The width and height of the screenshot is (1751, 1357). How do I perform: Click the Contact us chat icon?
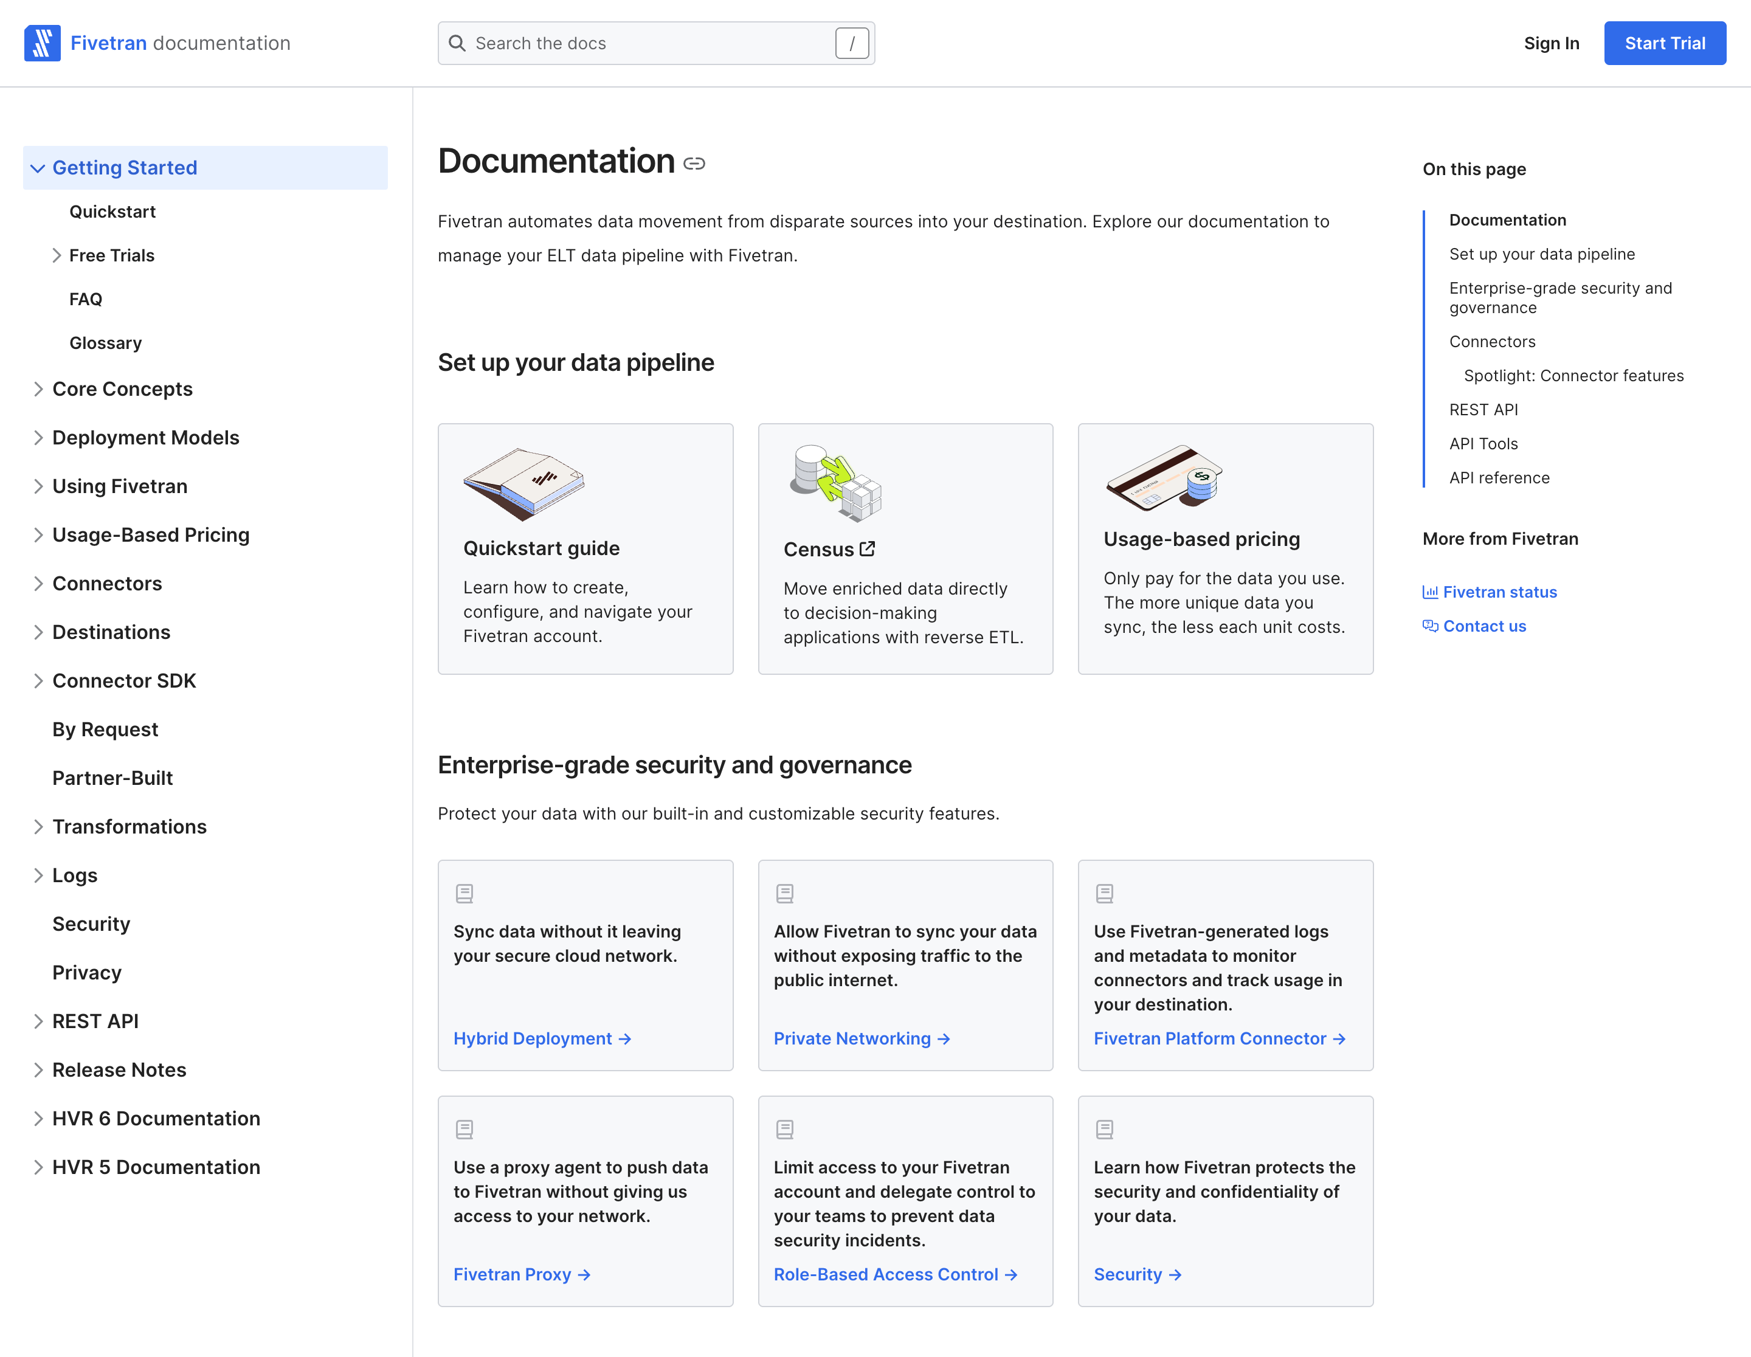1429,626
